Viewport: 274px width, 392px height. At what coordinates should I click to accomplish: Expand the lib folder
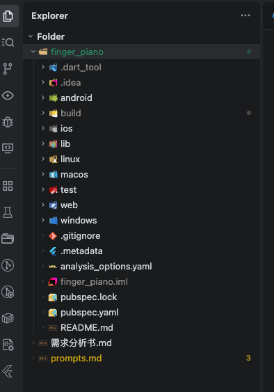click(141, 143)
